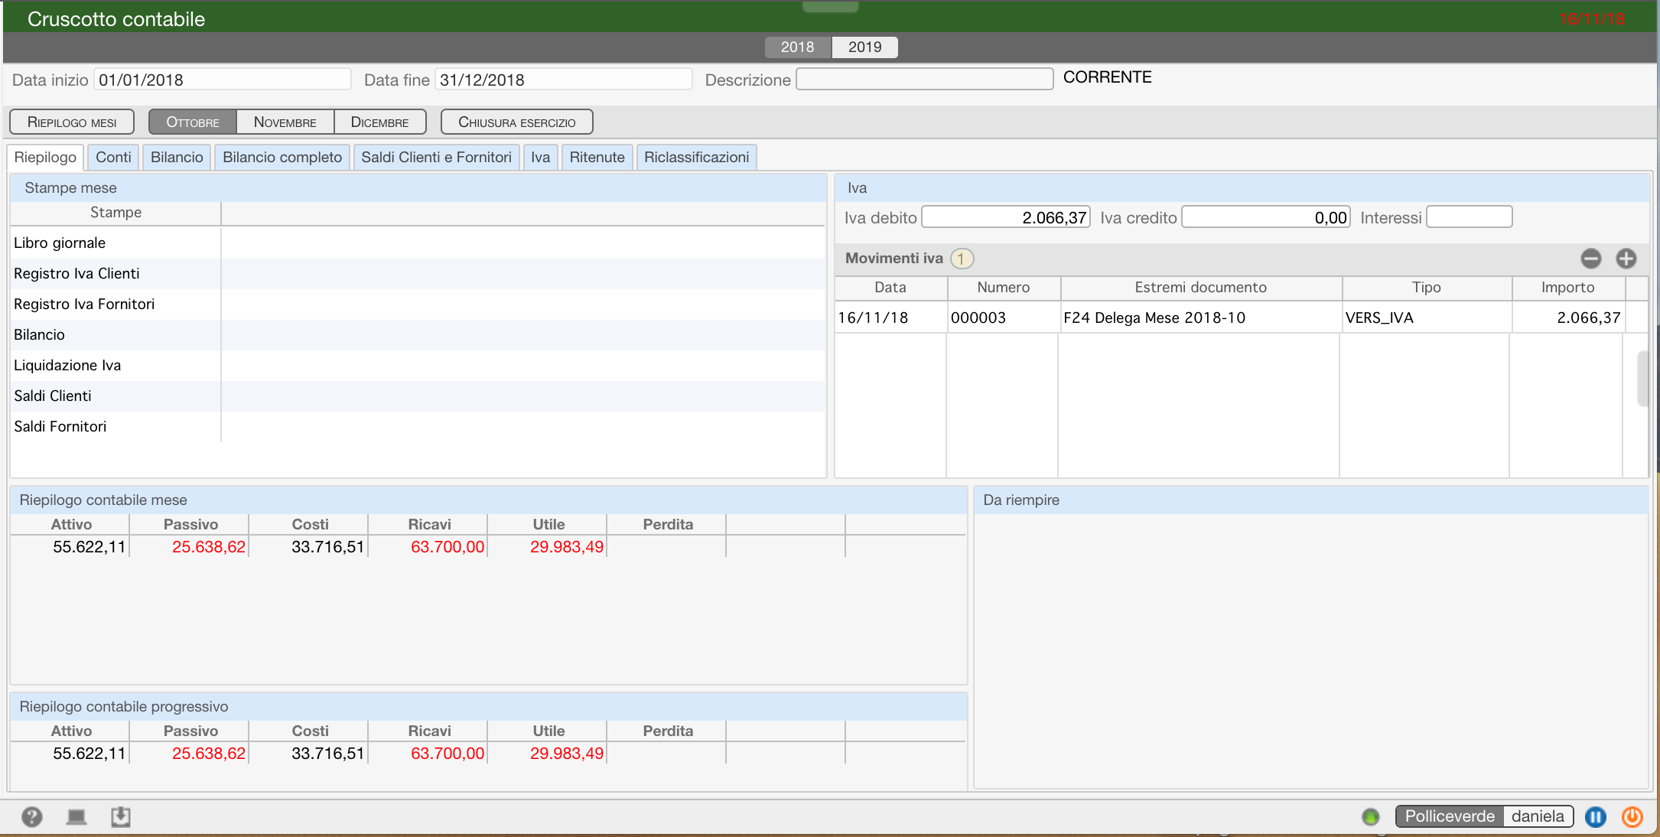
Task: Click the Numero column header
Action: point(1004,288)
